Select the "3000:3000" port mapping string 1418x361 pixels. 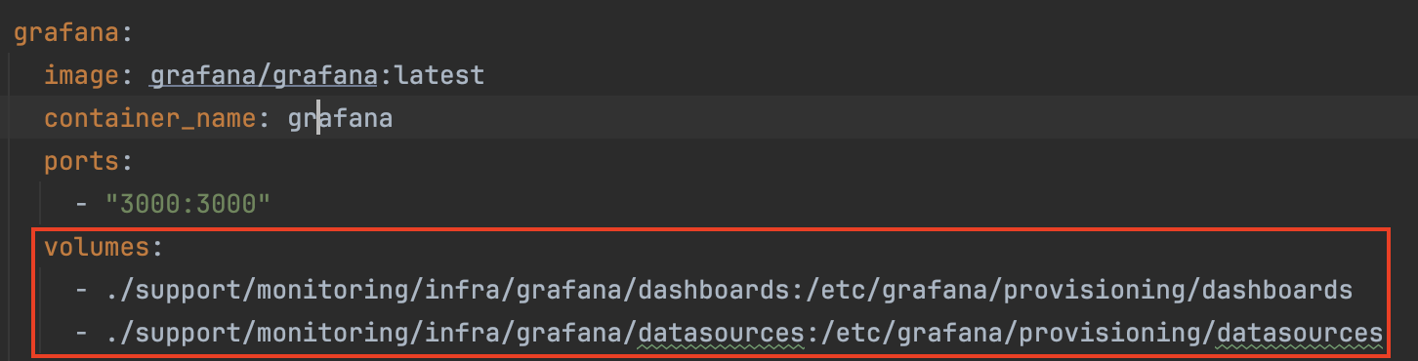[x=188, y=204]
